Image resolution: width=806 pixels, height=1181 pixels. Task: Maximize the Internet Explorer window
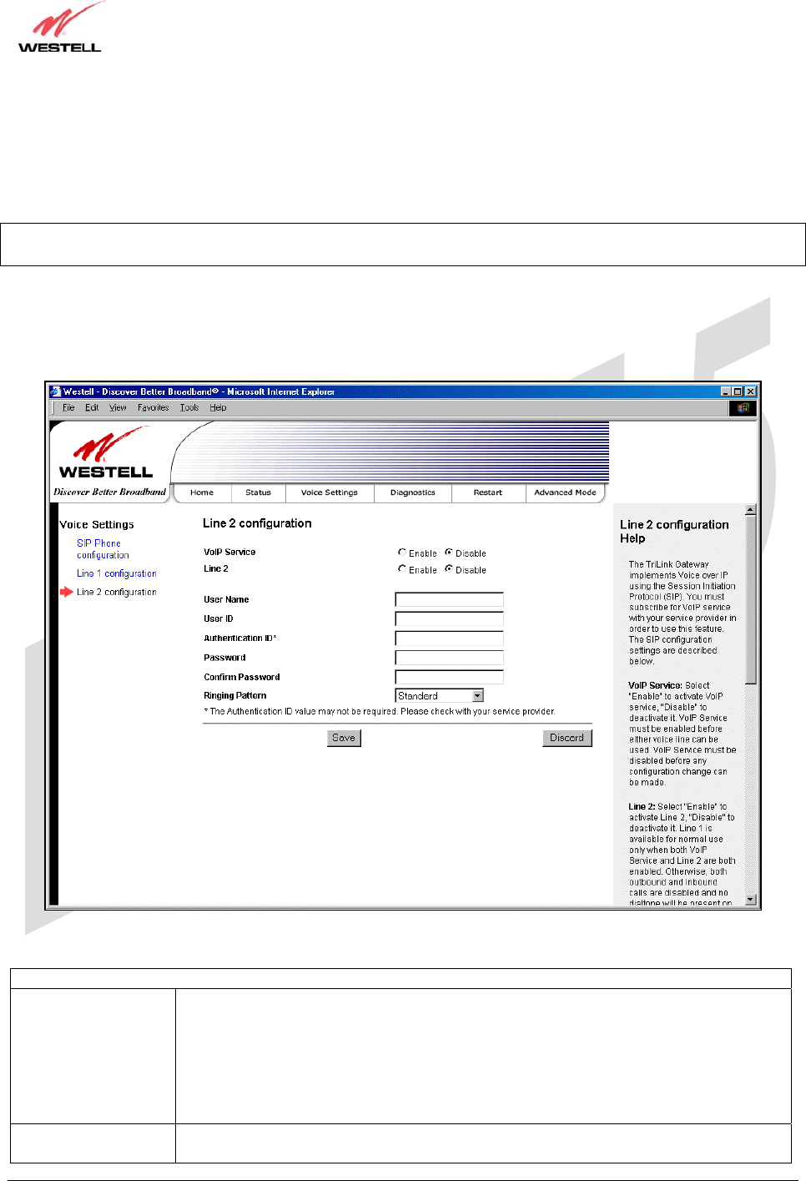point(738,391)
